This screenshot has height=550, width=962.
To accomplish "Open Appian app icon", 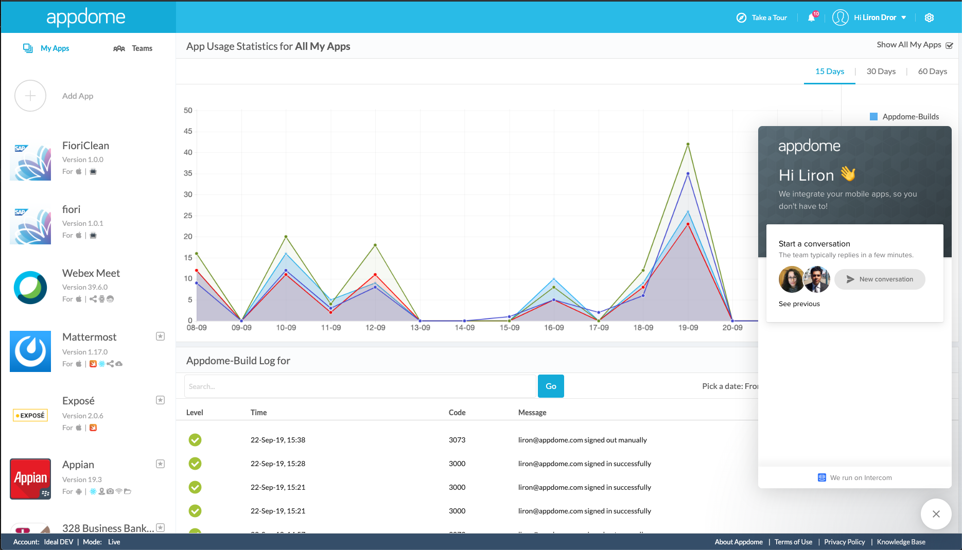I will click(x=30, y=479).
